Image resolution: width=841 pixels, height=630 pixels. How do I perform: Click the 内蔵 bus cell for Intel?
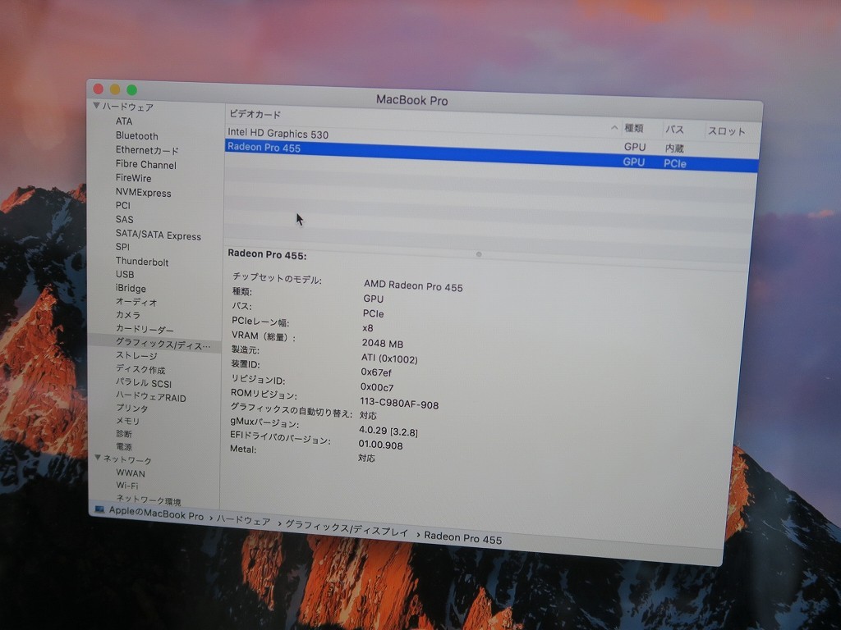(674, 148)
